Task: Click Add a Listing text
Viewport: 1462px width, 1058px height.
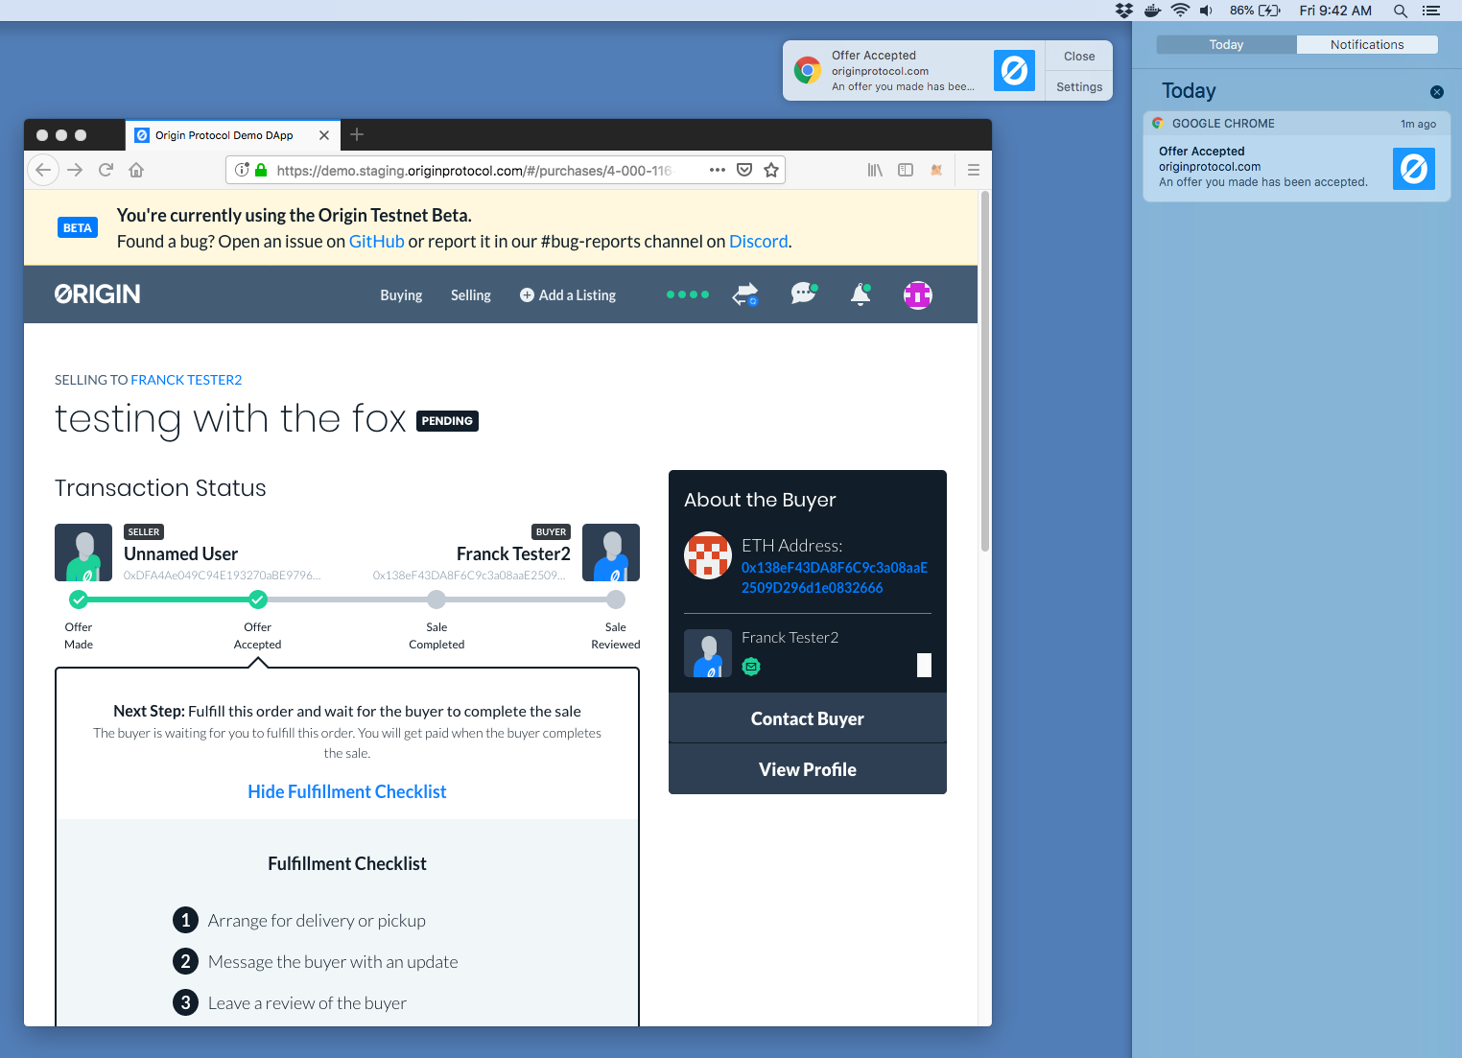Action: click(578, 295)
